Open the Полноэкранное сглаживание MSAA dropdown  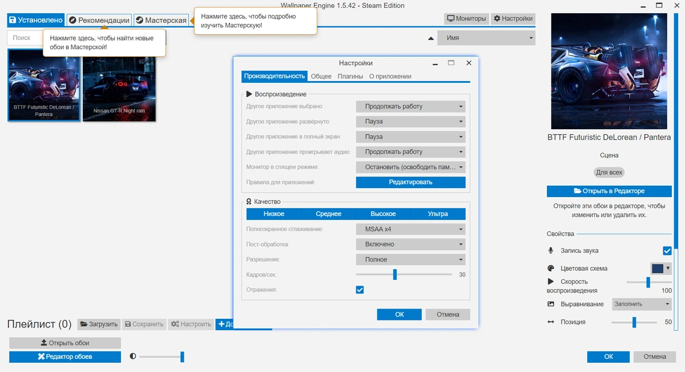click(411, 229)
